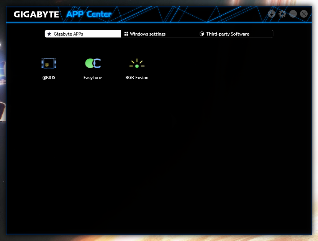Click the EasyTune text label

click(x=93, y=78)
